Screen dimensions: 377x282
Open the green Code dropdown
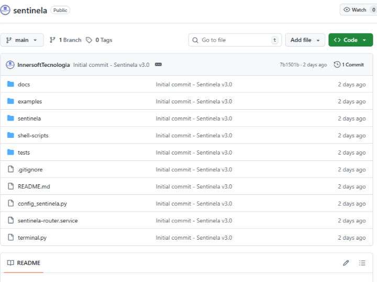tap(350, 40)
